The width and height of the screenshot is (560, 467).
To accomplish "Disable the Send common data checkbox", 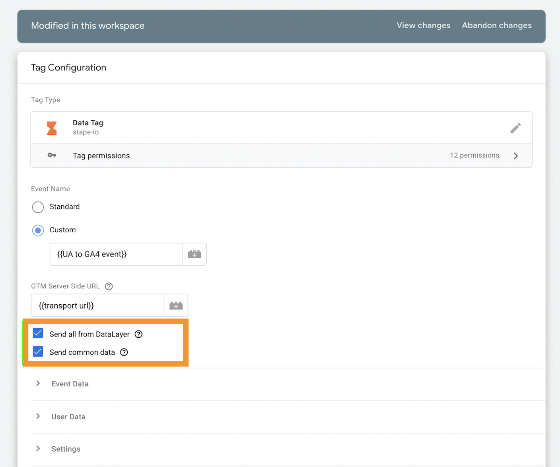I will [x=38, y=351].
